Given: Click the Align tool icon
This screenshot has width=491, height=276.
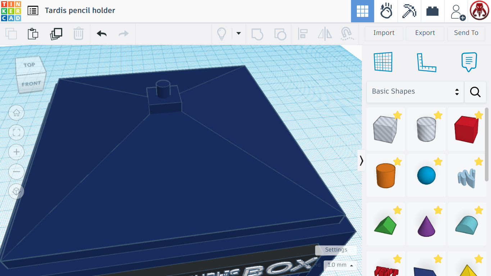Looking at the screenshot, I should pyautogui.click(x=303, y=34).
